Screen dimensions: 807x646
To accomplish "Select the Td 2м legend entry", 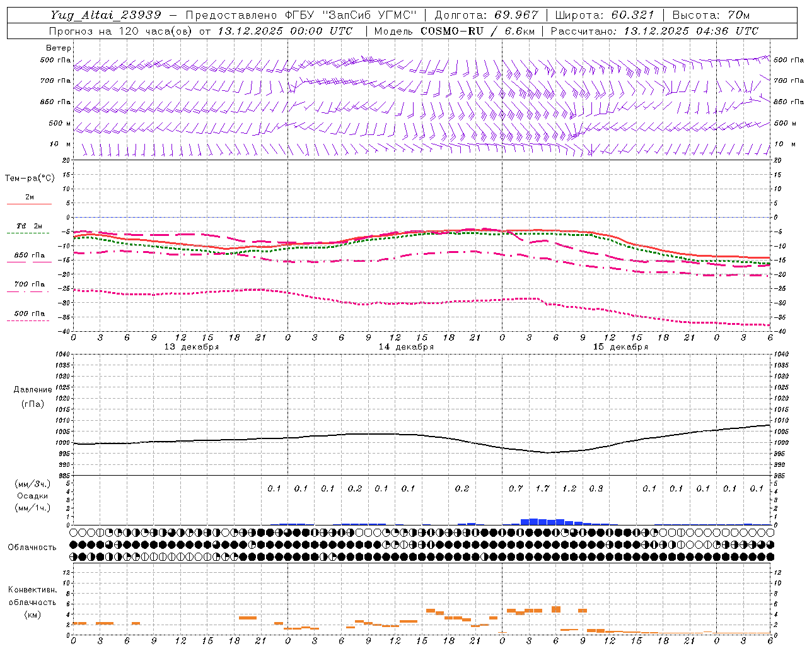I will point(30,226).
